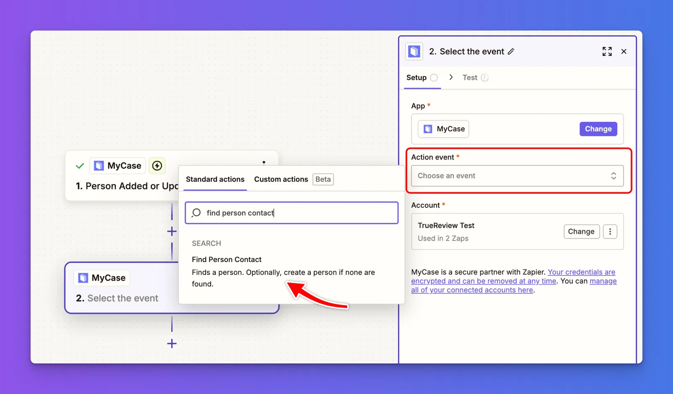
Task: Select the Find Person Contact result
Action: (x=291, y=271)
